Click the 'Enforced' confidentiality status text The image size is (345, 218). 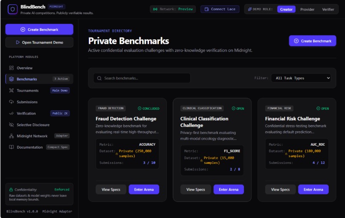[62, 189]
